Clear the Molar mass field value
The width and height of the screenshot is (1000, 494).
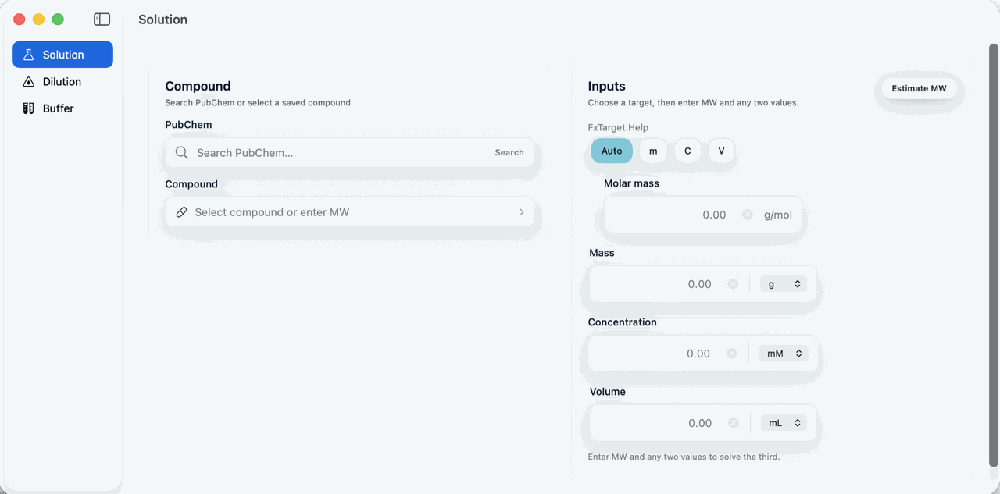[748, 215]
